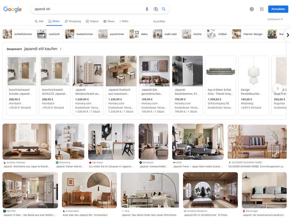Expand the SafeSearch dropdown
Viewport: 290px width, 219px height.
pyautogui.click(x=275, y=19)
